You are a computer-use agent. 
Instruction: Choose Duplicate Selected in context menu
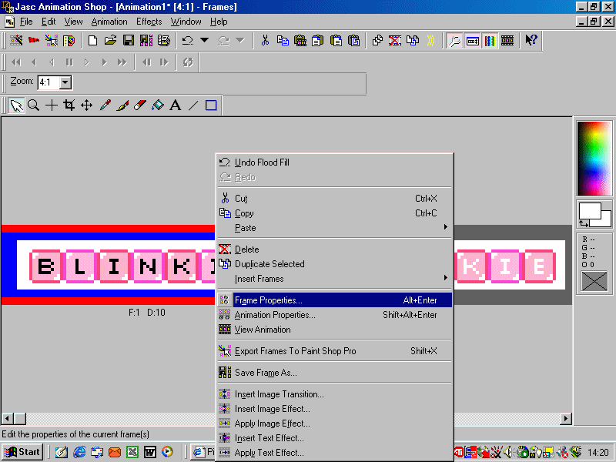pos(335,264)
